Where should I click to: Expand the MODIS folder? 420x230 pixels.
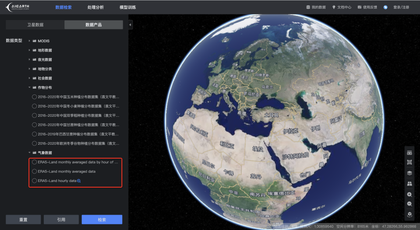29,41
